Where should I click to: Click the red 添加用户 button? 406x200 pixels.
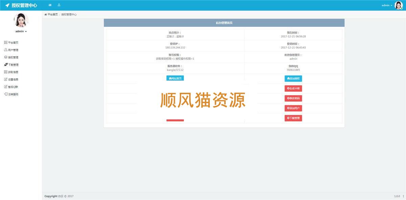(293, 108)
